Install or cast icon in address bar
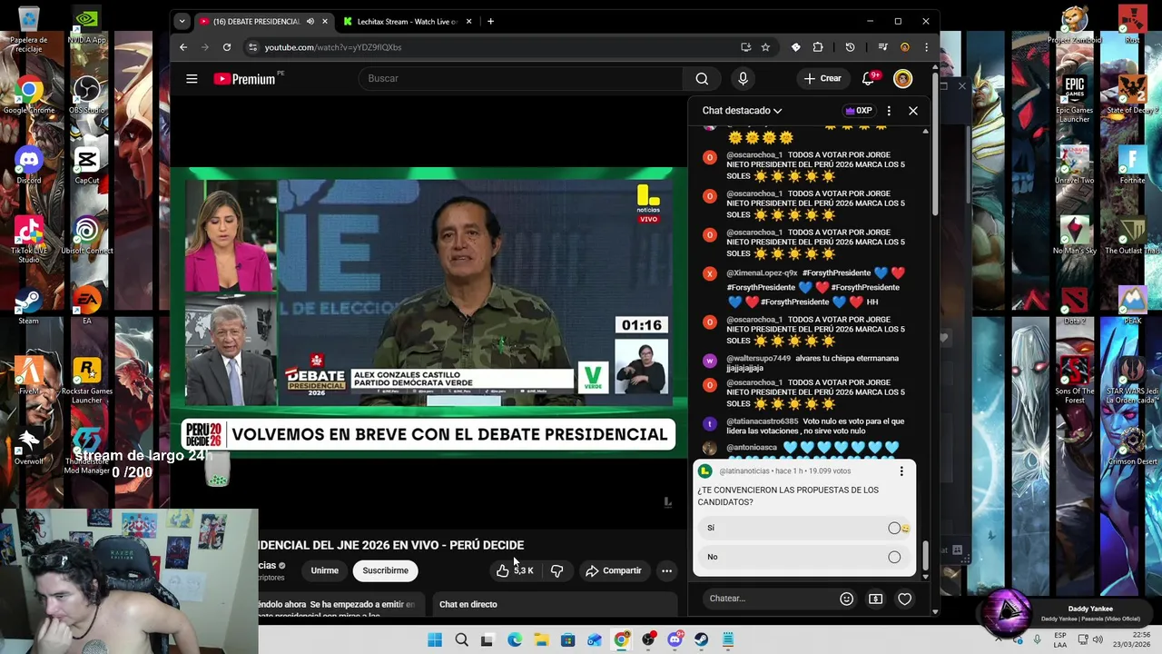1162x654 pixels. [745, 47]
